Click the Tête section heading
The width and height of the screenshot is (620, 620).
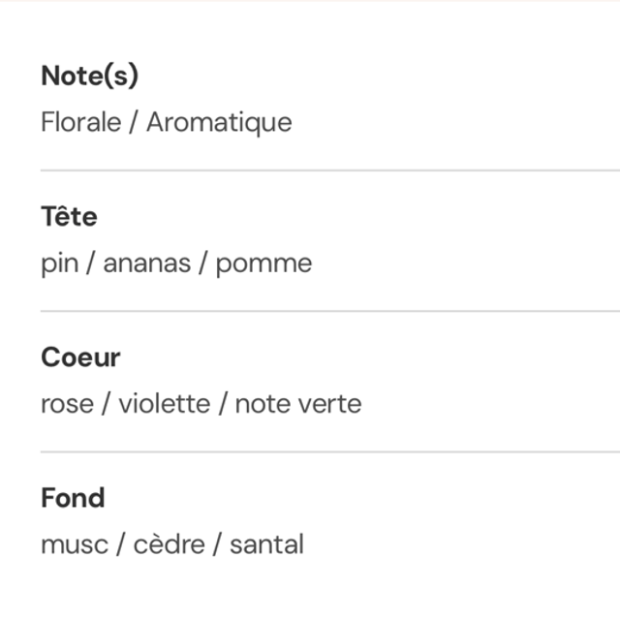69,216
